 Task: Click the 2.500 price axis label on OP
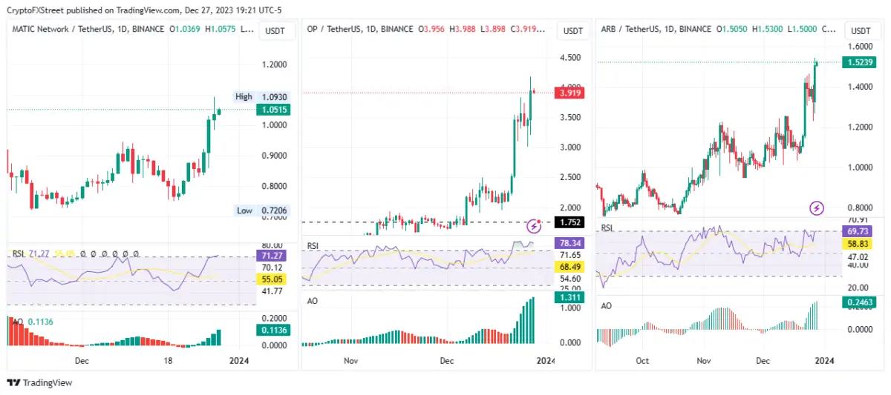tap(569, 177)
